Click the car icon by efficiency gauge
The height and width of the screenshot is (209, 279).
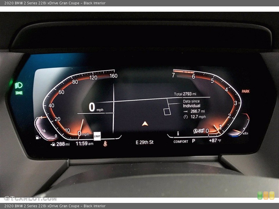(x=245, y=133)
